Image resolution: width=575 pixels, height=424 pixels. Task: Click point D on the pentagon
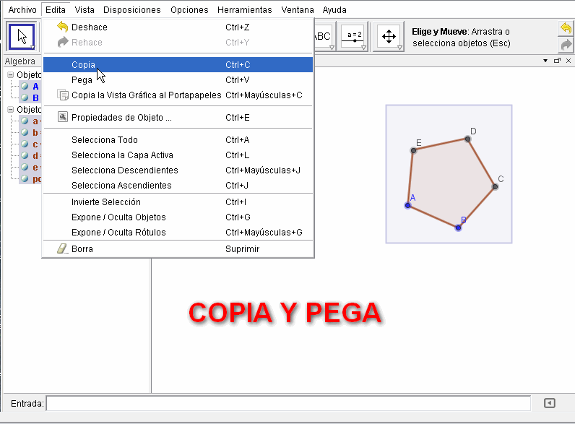pos(467,139)
